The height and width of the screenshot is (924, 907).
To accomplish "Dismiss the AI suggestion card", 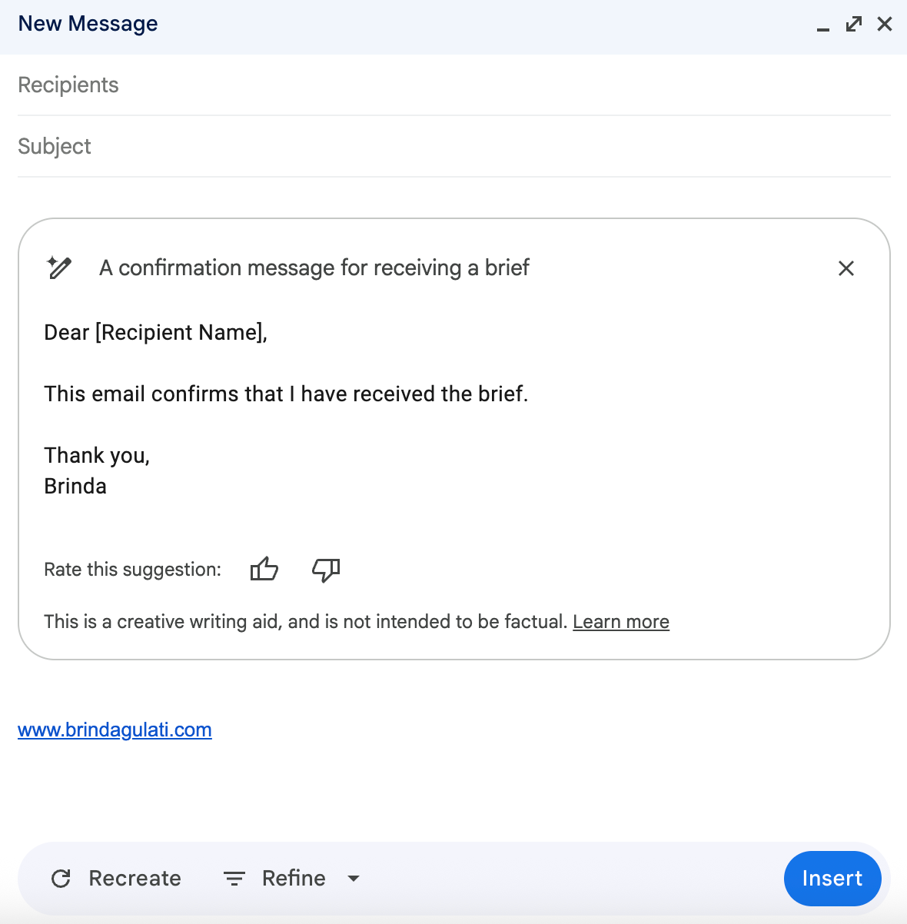I will [x=846, y=268].
